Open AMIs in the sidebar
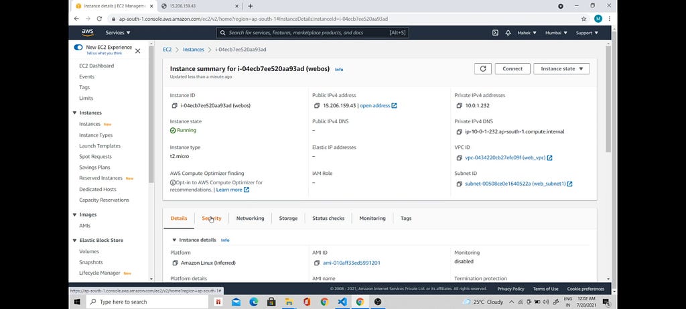This screenshot has height=309, width=686. click(x=84, y=226)
